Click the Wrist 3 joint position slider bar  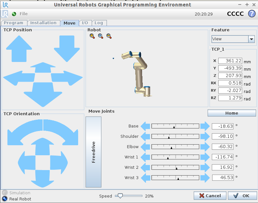[x=175, y=178]
